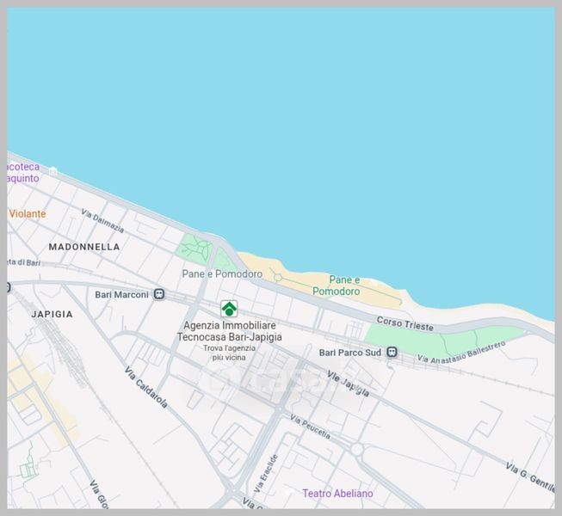Click the green Tecnocasa house marker
562x516 pixels.
point(229,308)
